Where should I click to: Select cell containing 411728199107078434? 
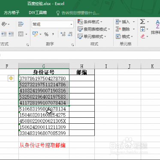click(x=44, y=103)
